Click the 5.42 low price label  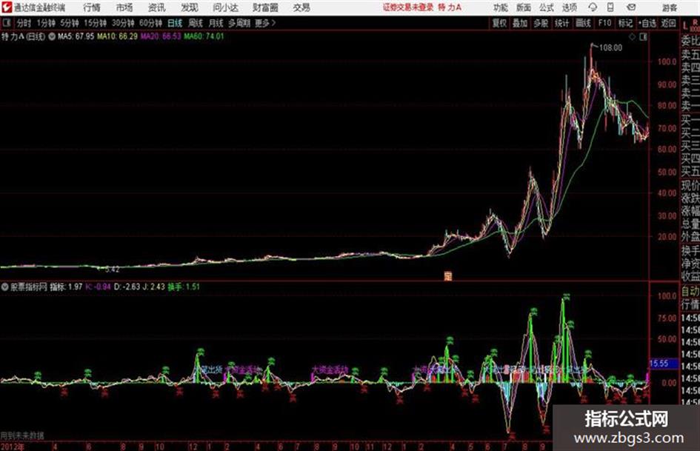112,270
